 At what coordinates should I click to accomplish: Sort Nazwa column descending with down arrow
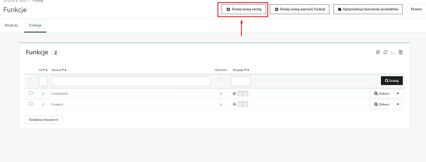(x=63, y=70)
